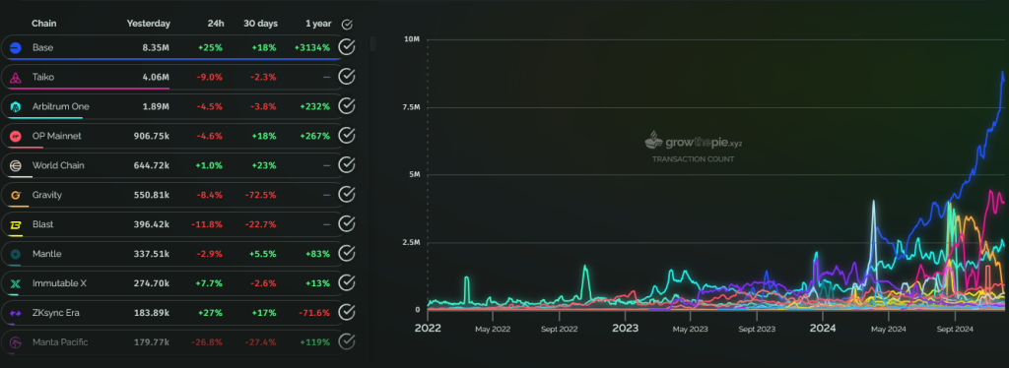Uncheck the Gravity chain checkmark
The image size is (1009, 368).
tap(347, 195)
